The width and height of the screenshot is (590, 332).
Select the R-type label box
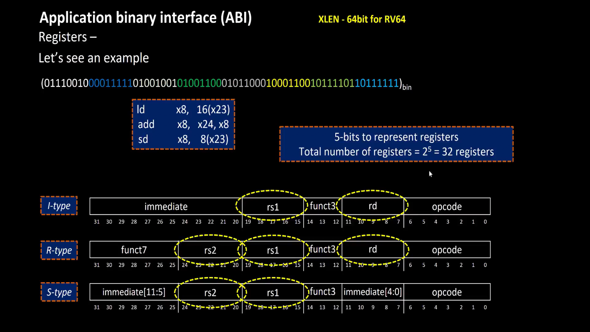click(x=59, y=250)
